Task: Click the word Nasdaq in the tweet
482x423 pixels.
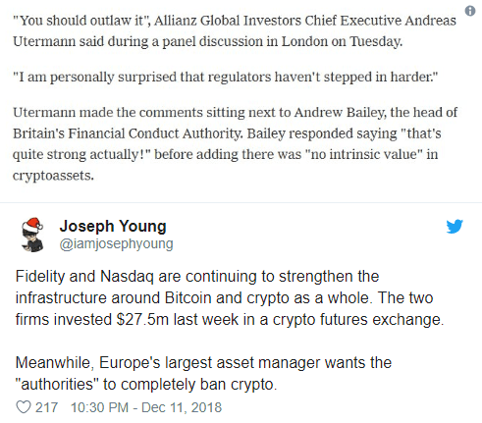Action: tap(127, 277)
